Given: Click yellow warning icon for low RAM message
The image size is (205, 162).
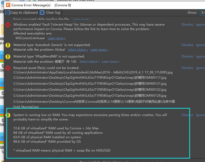Looking at the screenshot, I should (x=8, y=115).
